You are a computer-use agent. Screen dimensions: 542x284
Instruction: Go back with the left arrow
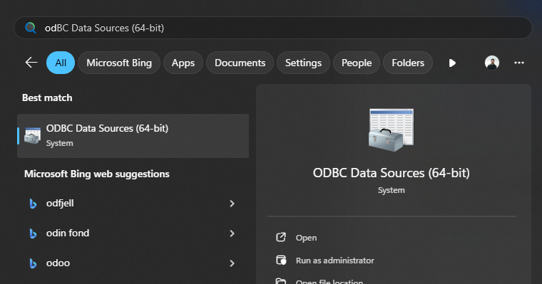point(31,63)
